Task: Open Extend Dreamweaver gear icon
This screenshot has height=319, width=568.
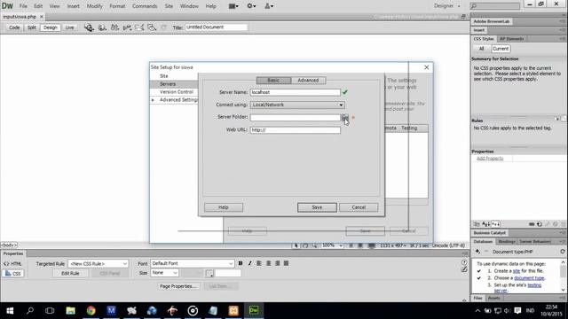Action: 251,6
